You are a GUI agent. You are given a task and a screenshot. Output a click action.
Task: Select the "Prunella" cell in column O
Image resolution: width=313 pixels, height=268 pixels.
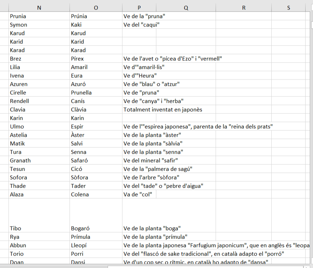tap(96, 93)
